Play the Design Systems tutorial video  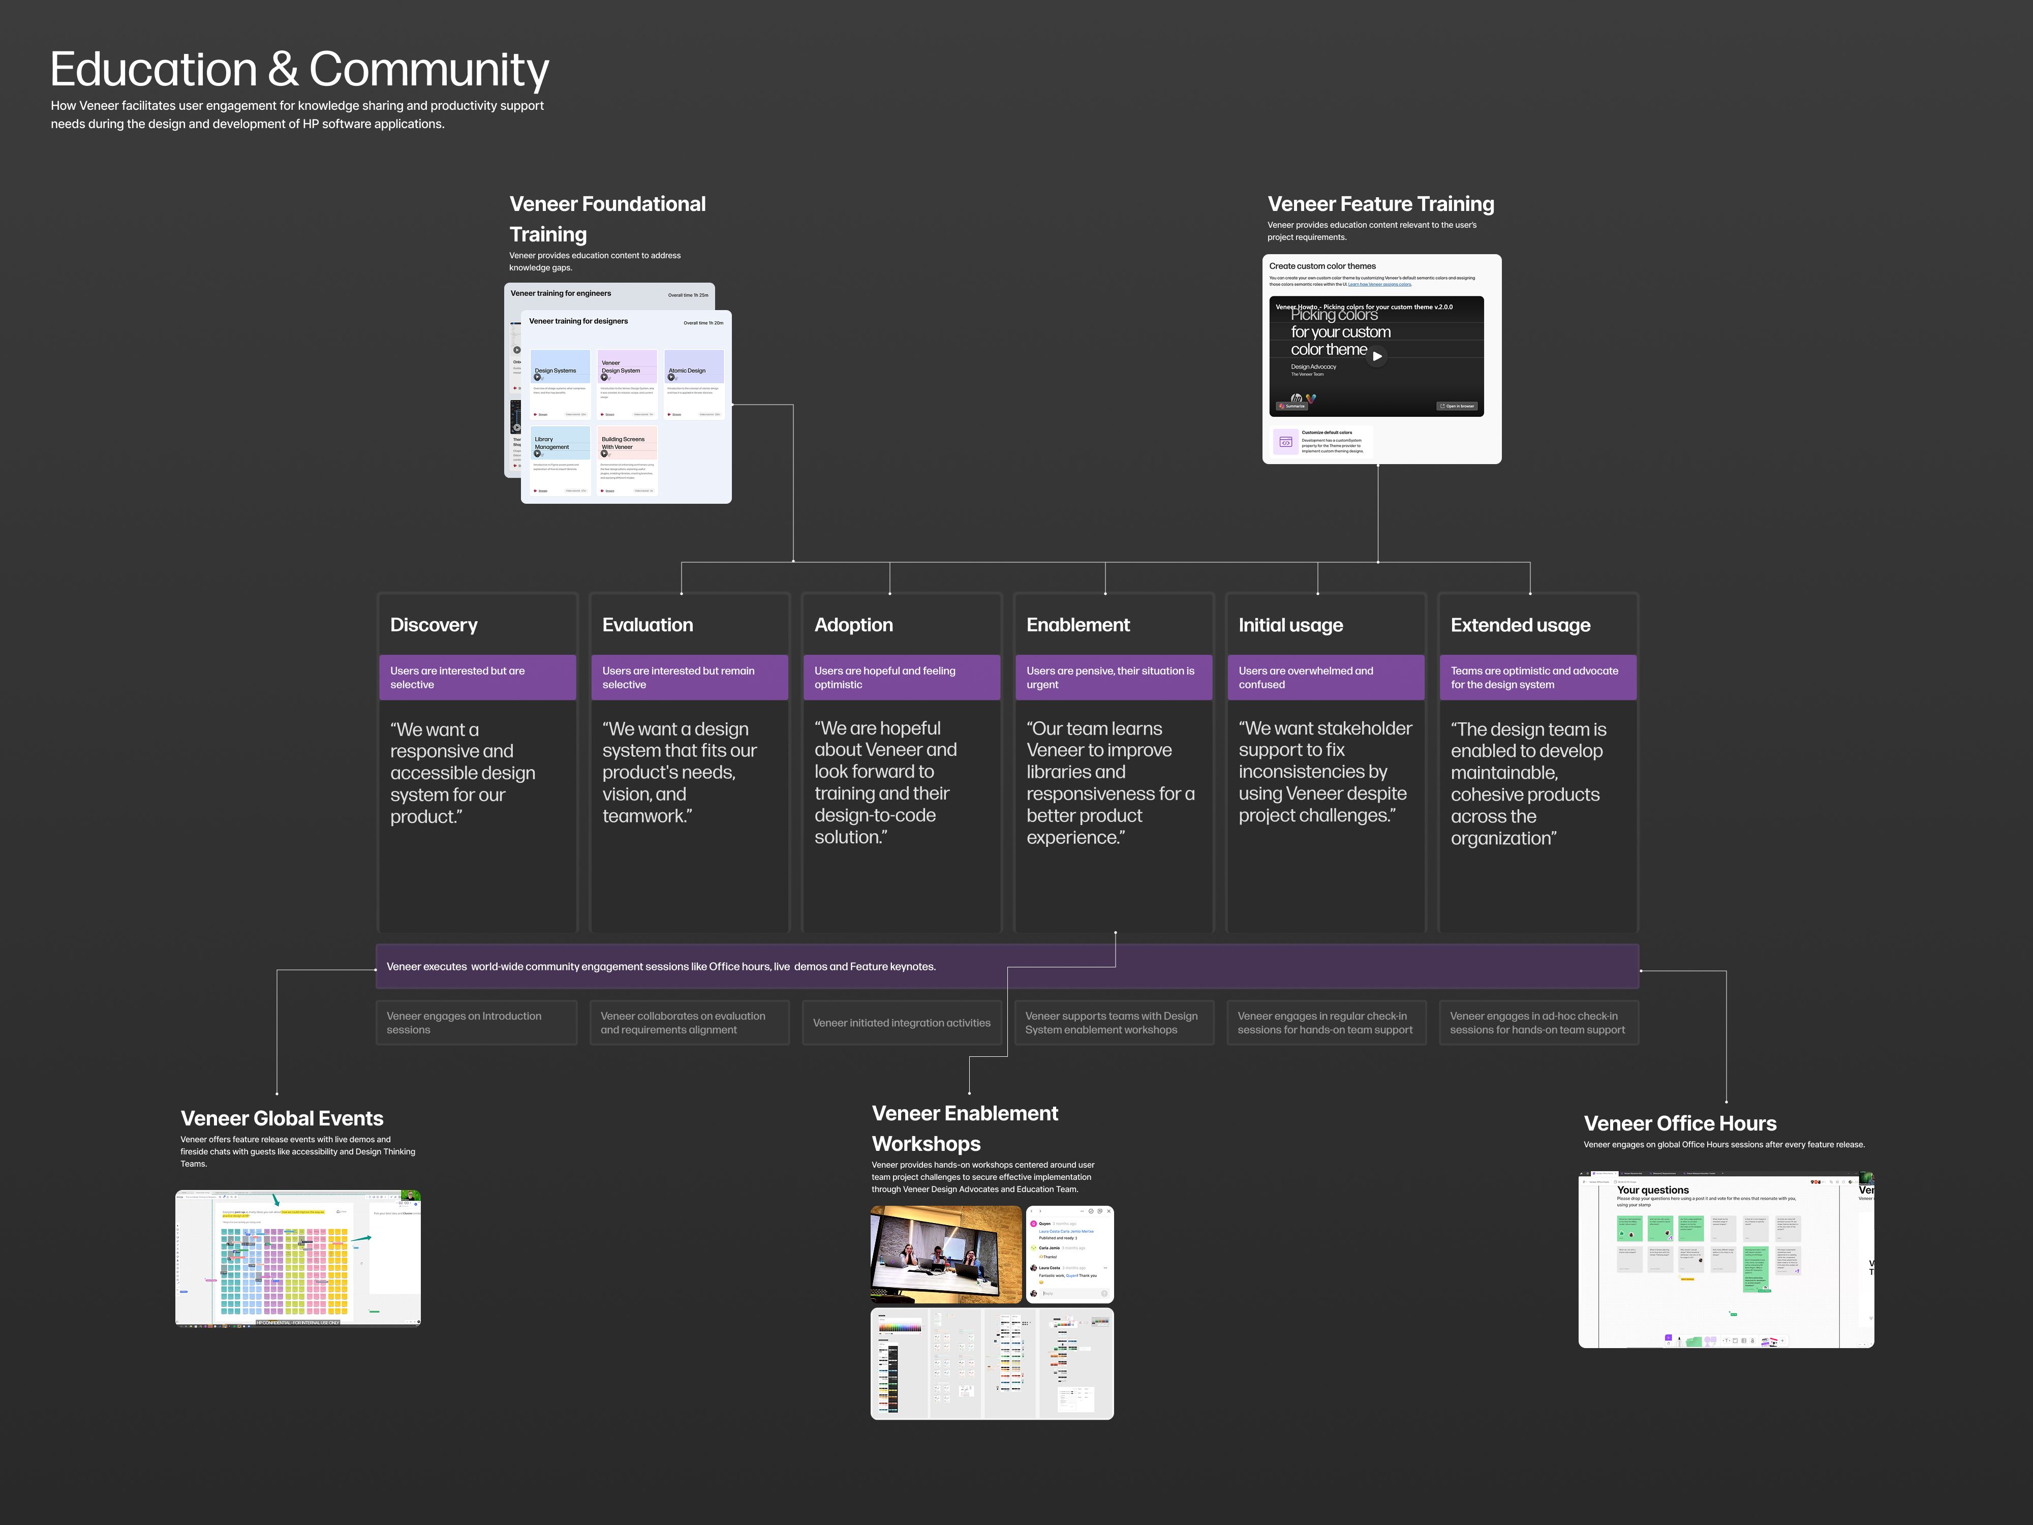click(x=538, y=377)
